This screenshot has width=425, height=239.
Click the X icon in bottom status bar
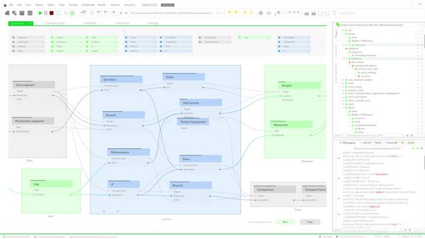pyautogui.click(x=35, y=236)
